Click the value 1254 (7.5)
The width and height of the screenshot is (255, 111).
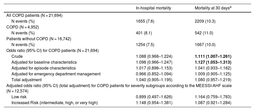pos(145,44)
